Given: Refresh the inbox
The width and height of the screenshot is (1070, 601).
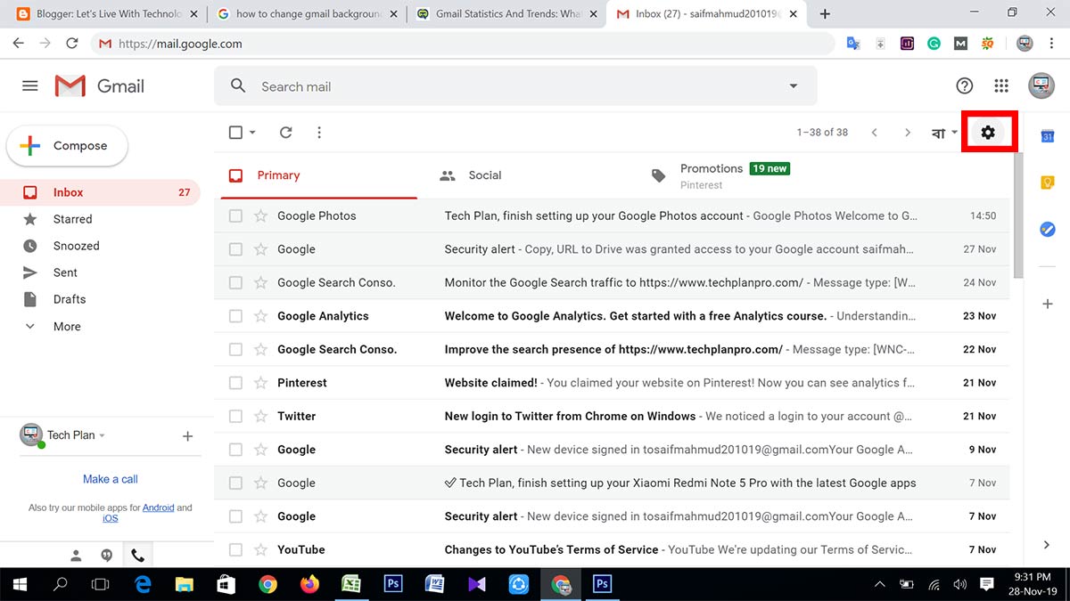Looking at the screenshot, I should (285, 132).
